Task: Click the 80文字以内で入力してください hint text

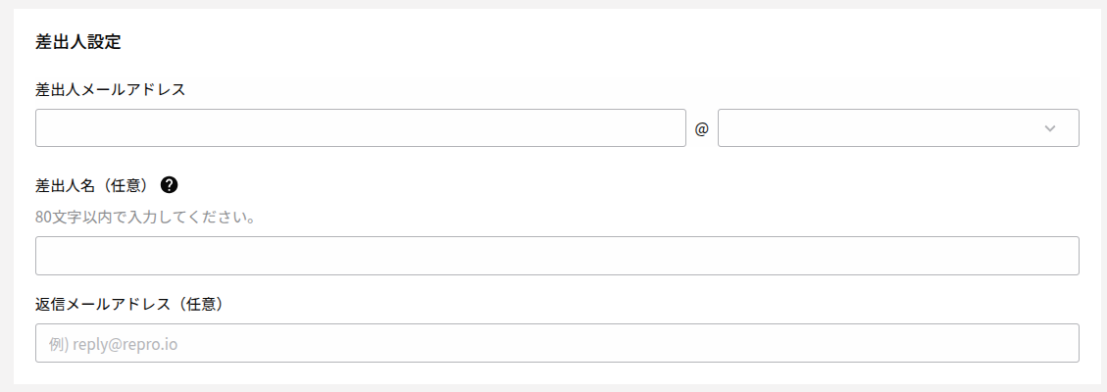Action: (145, 217)
